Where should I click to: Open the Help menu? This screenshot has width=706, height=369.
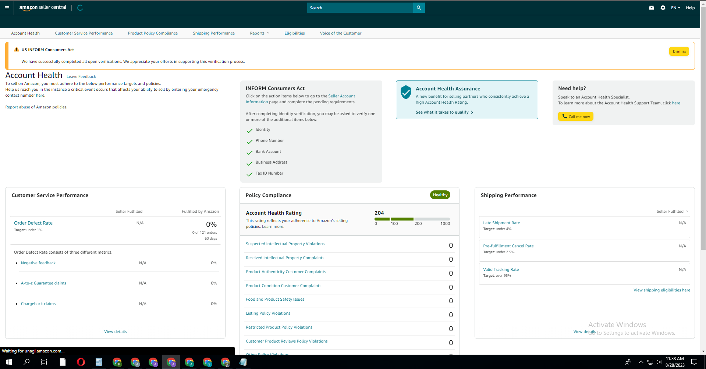tap(690, 8)
